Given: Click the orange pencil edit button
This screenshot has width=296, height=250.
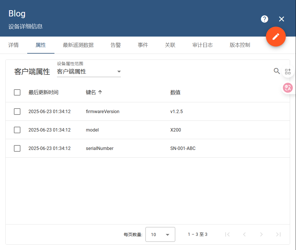Looking at the screenshot, I should coord(276,37).
